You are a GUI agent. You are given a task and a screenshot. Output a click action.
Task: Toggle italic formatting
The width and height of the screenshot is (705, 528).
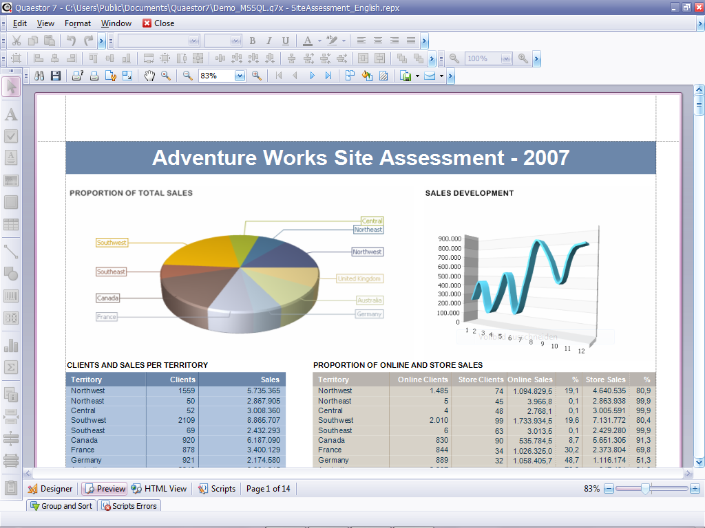click(269, 41)
